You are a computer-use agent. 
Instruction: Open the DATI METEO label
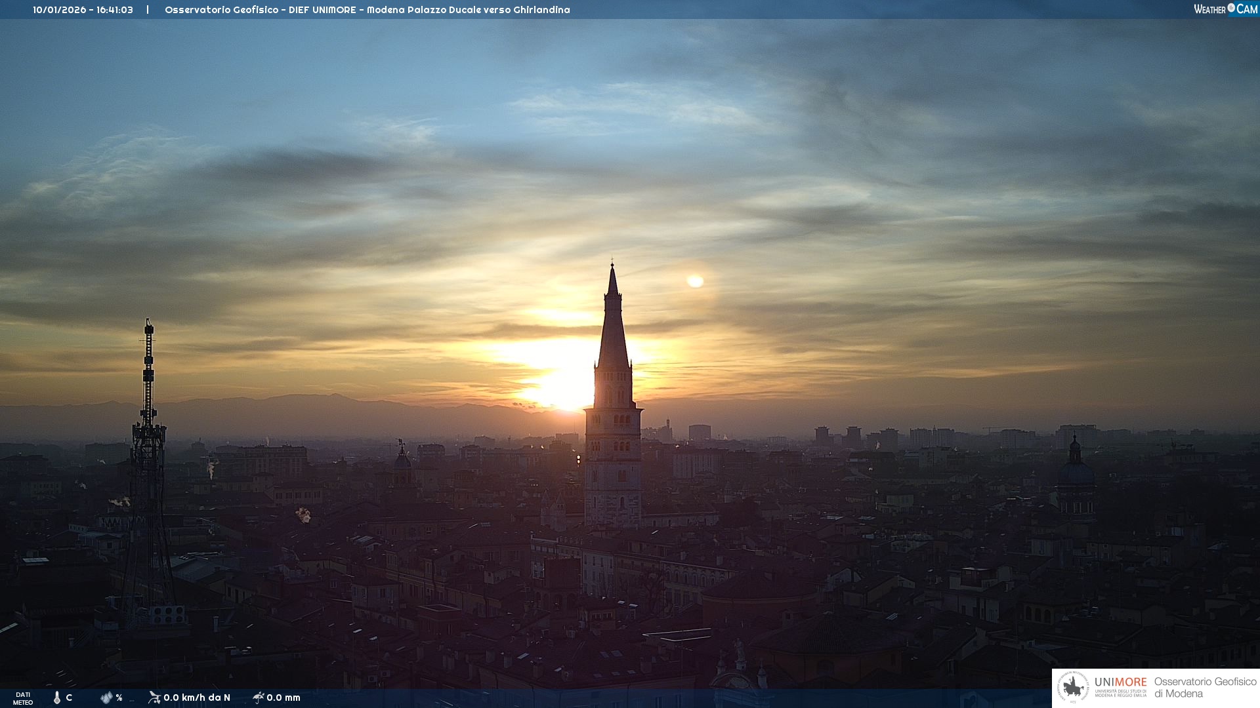click(x=23, y=698)
